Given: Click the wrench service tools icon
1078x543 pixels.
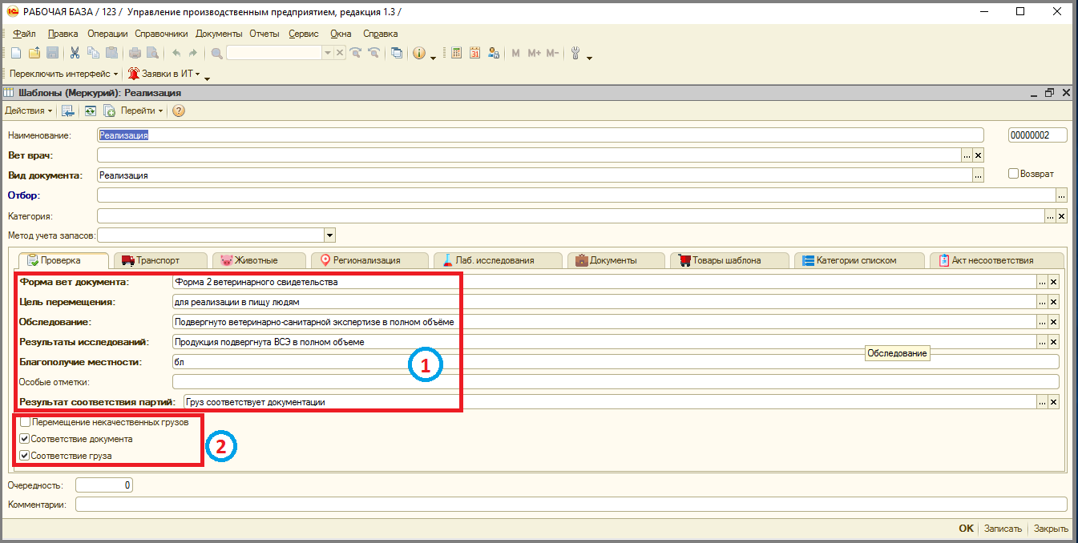Looking at the screenshot, I should click(575, 53).
